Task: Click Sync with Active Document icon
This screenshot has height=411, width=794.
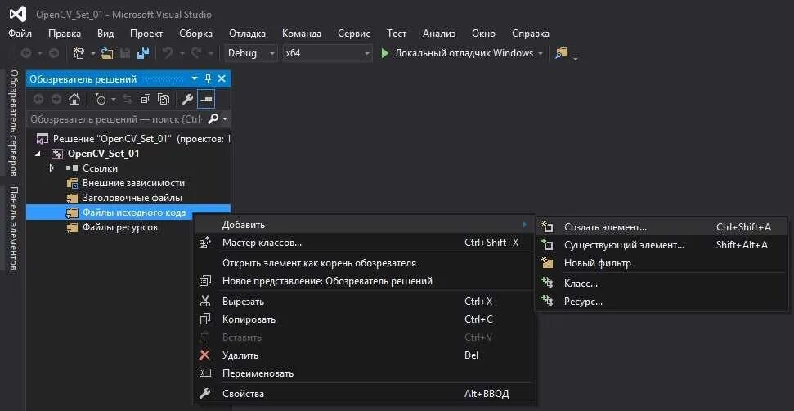Action: pyautogui.click(x=128, y=99)
